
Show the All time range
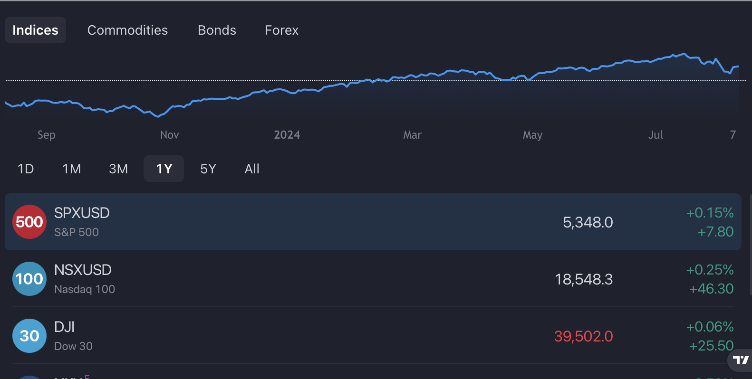[x=252, y=169]
